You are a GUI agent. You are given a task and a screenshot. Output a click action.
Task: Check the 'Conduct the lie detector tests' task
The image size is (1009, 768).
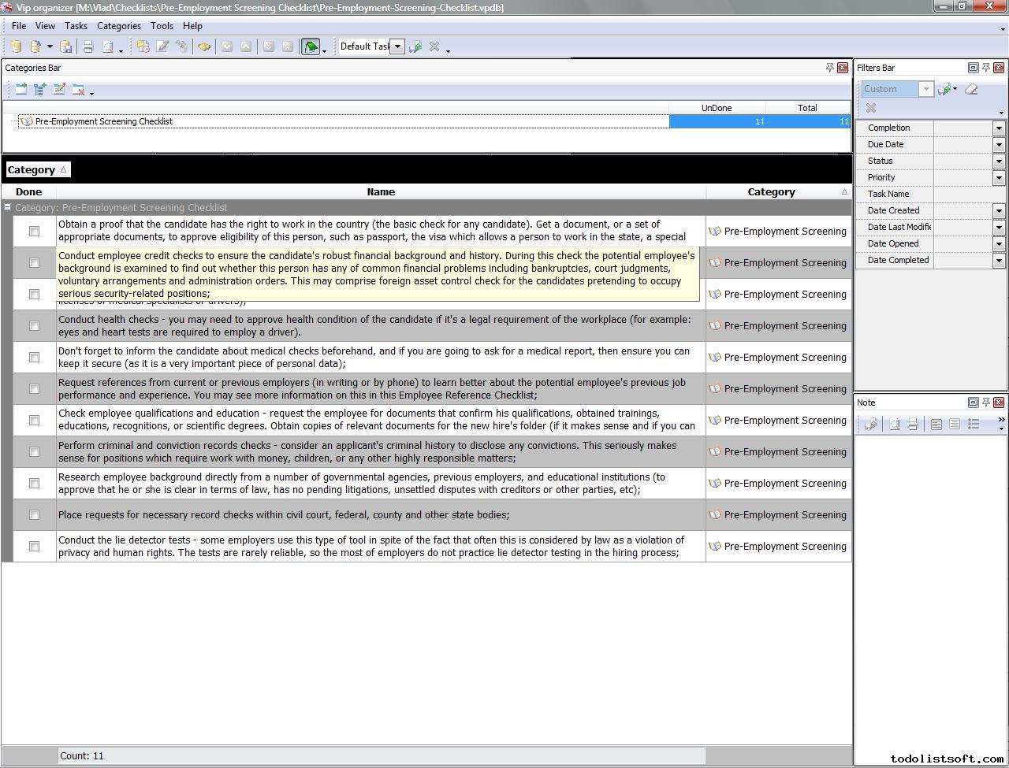click(34, 547)
